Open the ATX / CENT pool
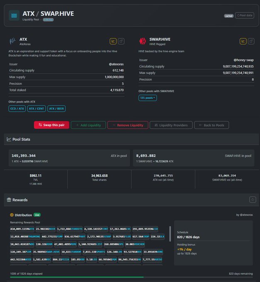Image resolution: width=260 pixels, height=282 pixels. click(36, 109)
